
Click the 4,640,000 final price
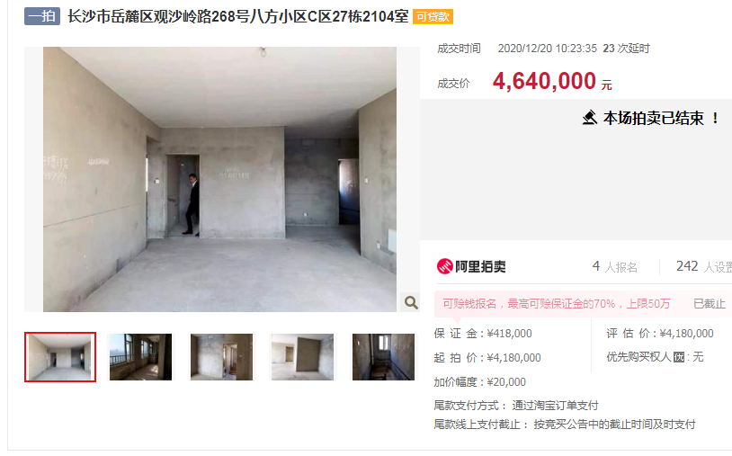point(544,81)
